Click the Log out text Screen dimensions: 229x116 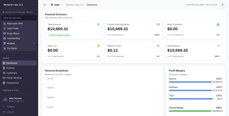pos(10,112)
